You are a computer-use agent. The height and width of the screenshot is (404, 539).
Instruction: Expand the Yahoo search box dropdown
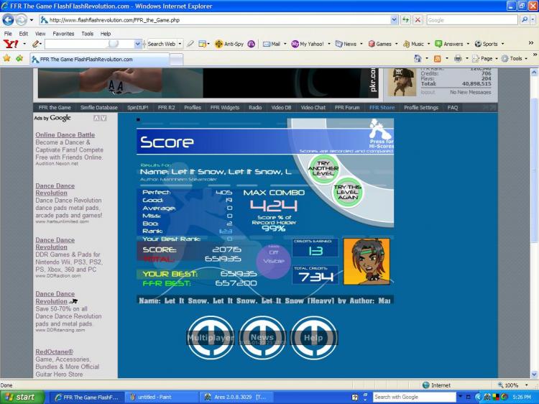click(137, 44)
